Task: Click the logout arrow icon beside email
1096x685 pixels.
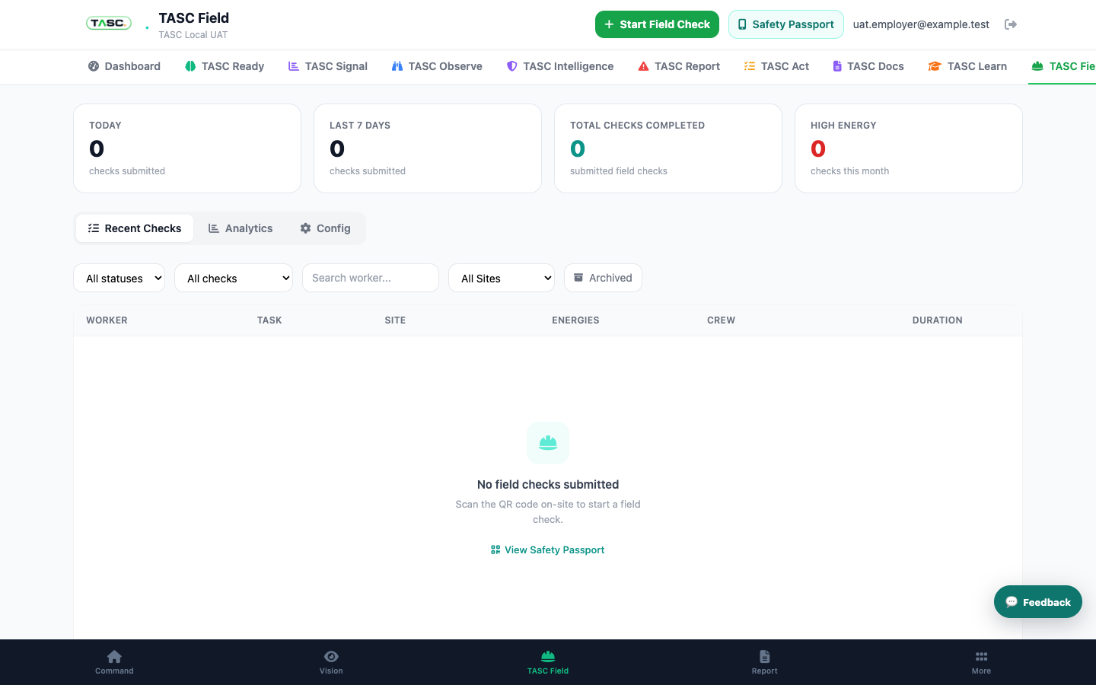Action: [1011, 24]
